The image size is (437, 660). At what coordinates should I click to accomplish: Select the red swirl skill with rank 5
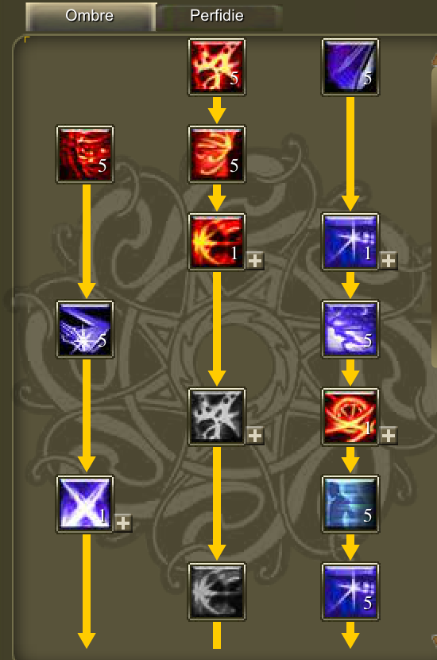pyautogui.click(x=217, y=154)
